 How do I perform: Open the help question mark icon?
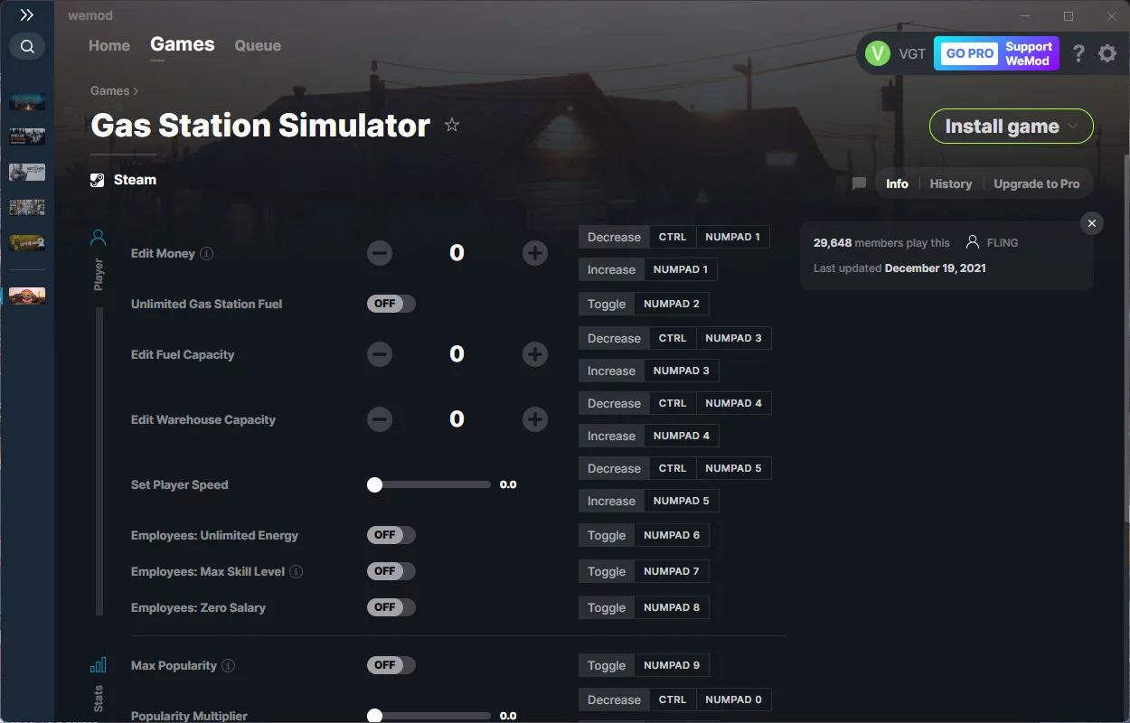pyautogui.click(x=1078, y=53)
